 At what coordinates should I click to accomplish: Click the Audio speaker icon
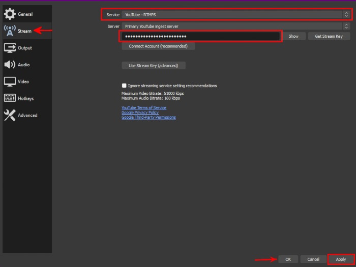pos(10,65)
